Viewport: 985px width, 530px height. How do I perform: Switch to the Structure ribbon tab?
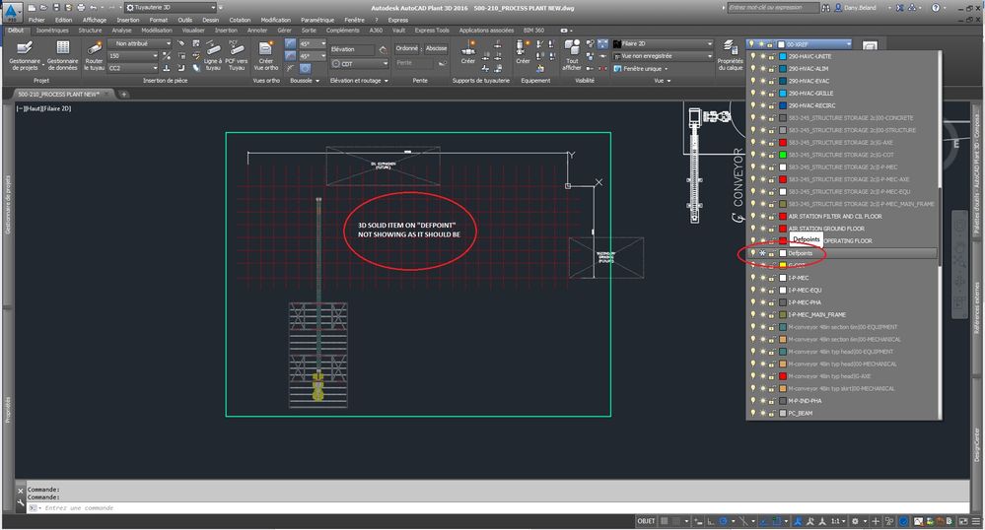[90, 31]
